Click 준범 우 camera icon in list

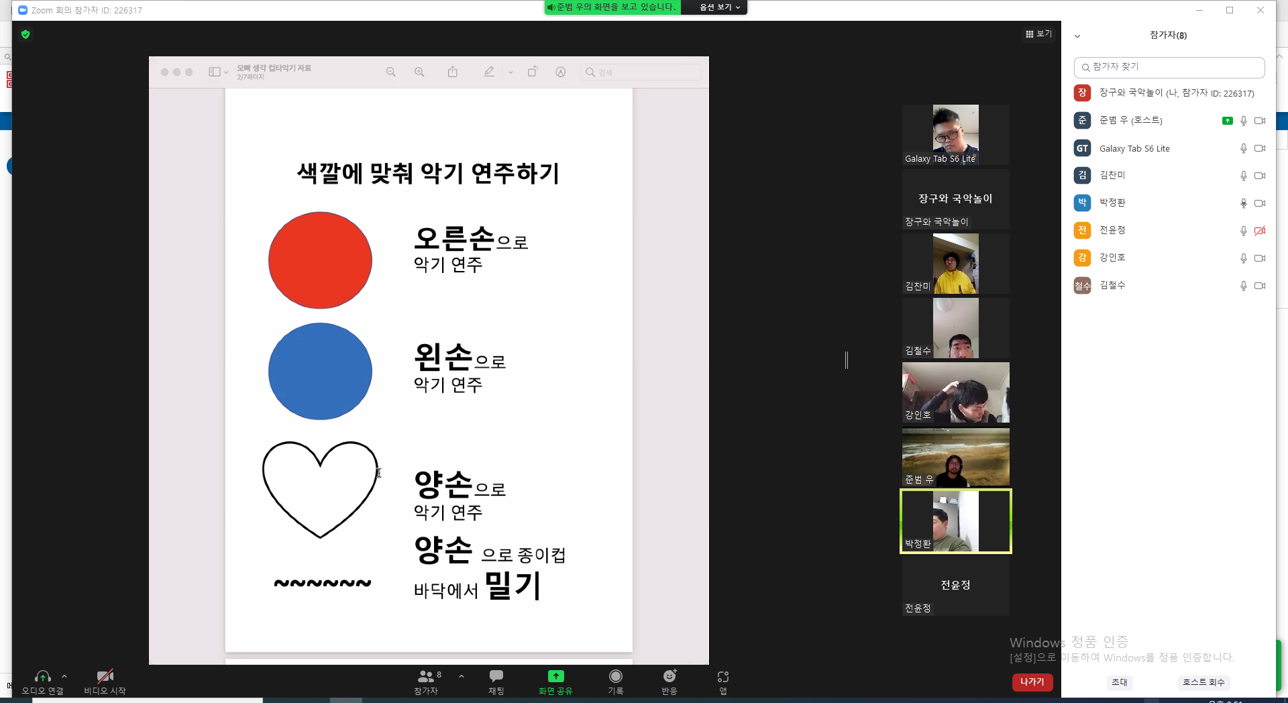click(1260, 121)
